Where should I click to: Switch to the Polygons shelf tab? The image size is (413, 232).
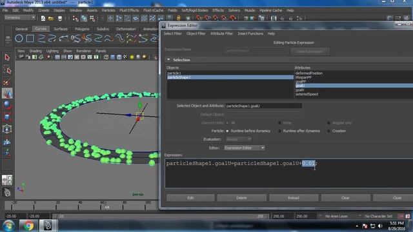click(82, 29)
